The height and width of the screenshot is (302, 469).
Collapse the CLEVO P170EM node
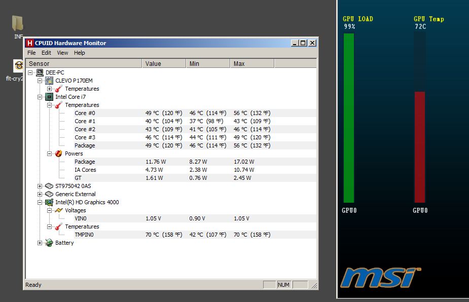40,81
